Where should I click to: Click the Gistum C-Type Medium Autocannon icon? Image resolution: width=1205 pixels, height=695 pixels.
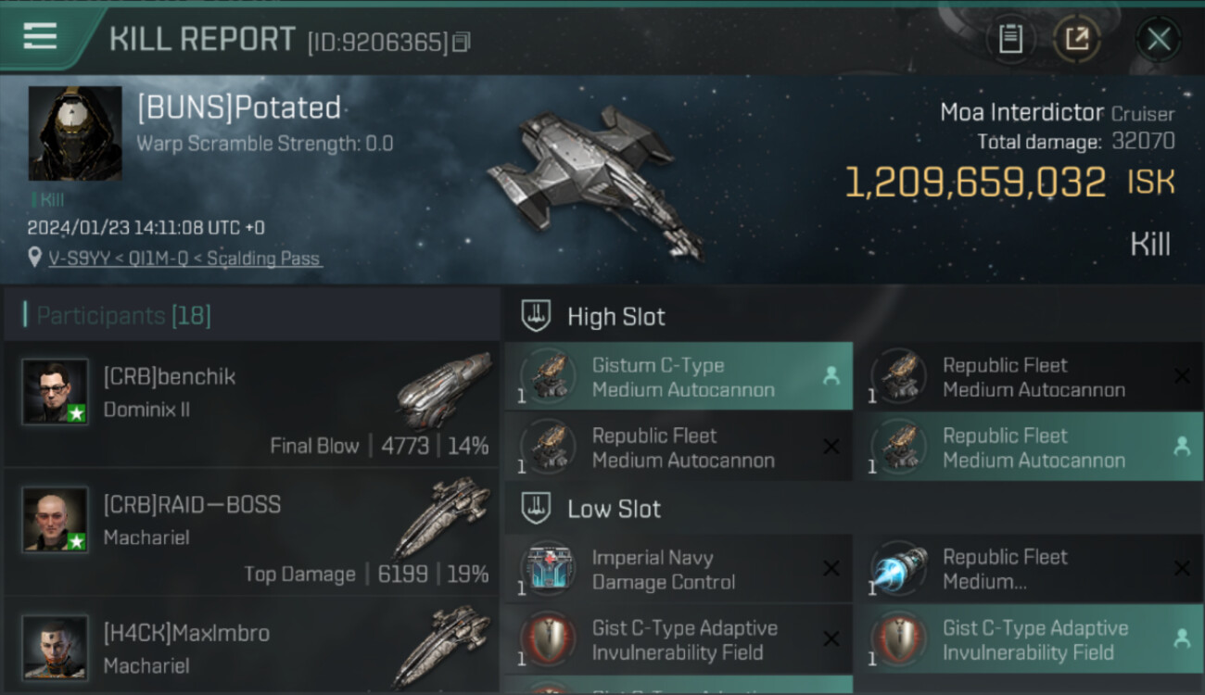point(547,376)
